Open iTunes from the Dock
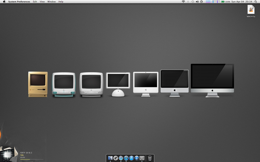This screenshot has height=162, width=260. (x=126, y=158)
